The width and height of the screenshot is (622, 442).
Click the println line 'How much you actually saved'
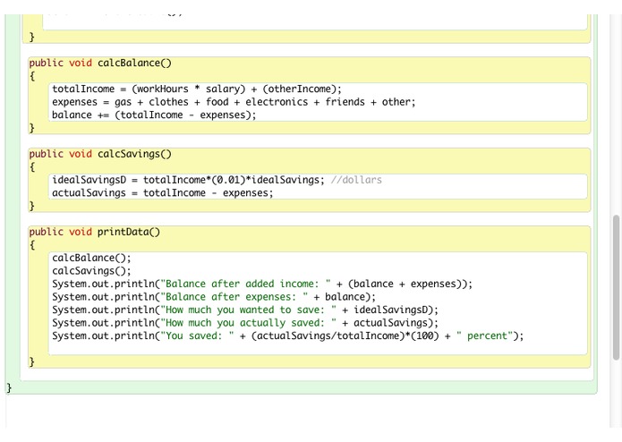point(245,323)
